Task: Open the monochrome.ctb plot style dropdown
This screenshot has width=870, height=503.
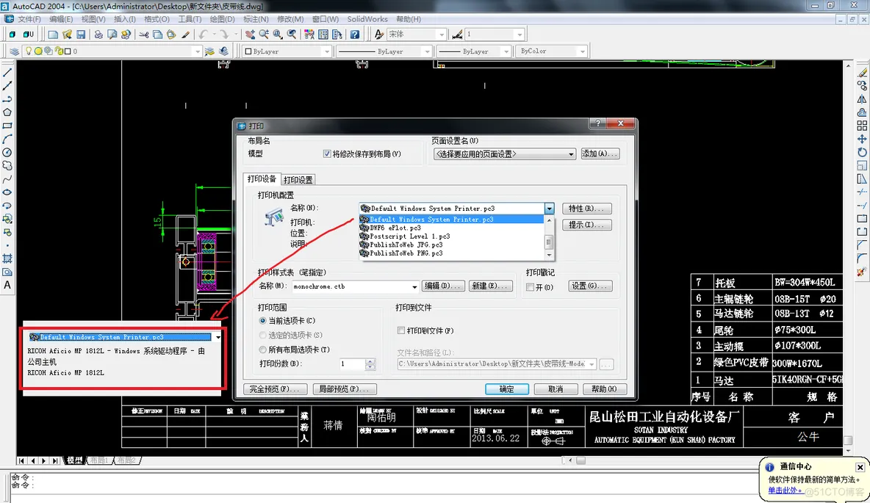Action: [x=414, y=286]
